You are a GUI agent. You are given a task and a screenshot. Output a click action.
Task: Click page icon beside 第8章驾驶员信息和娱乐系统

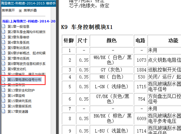[4, 63]
